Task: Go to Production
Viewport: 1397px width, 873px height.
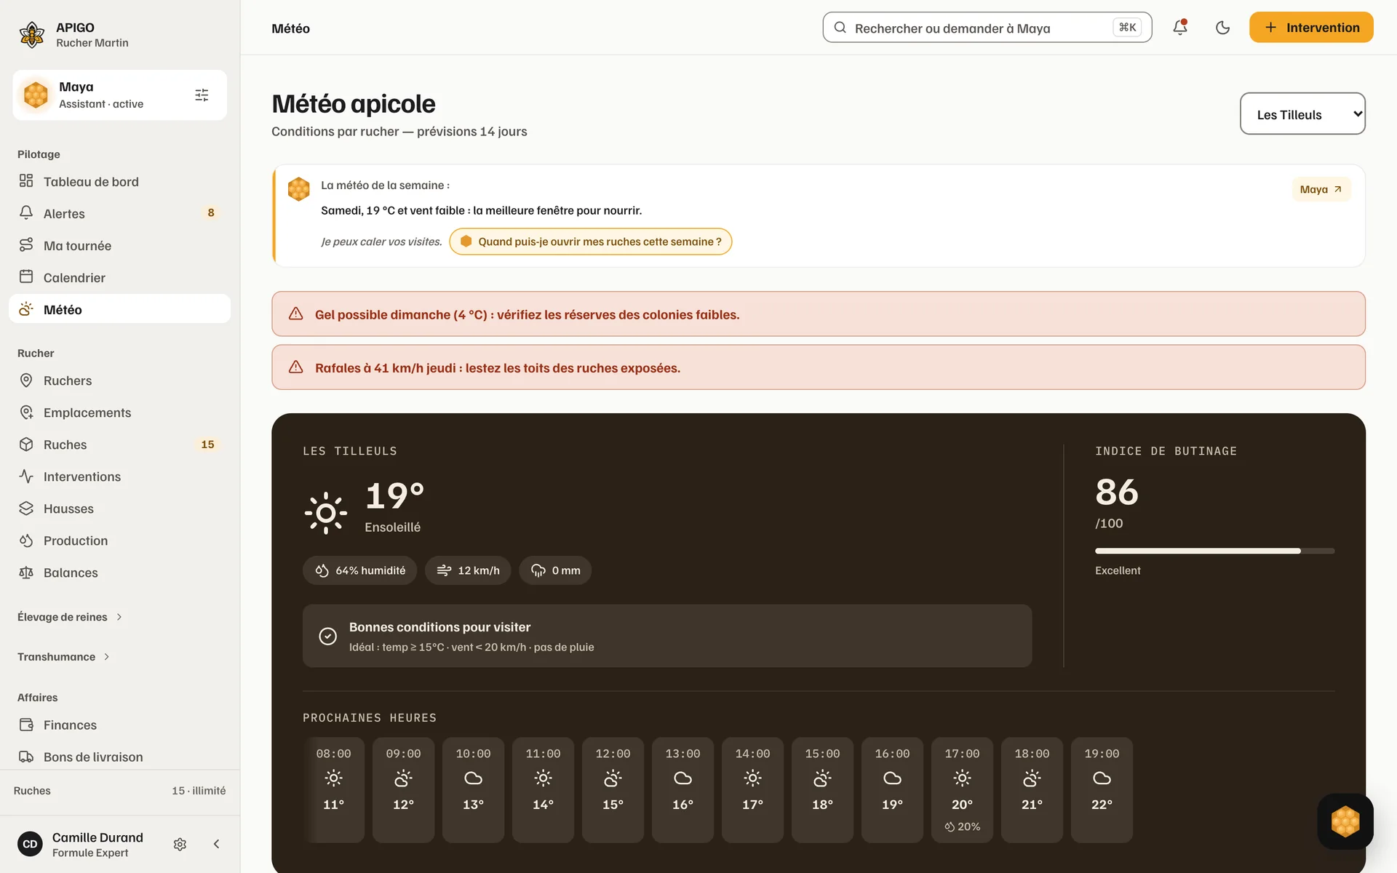Action: click(119, 541)
